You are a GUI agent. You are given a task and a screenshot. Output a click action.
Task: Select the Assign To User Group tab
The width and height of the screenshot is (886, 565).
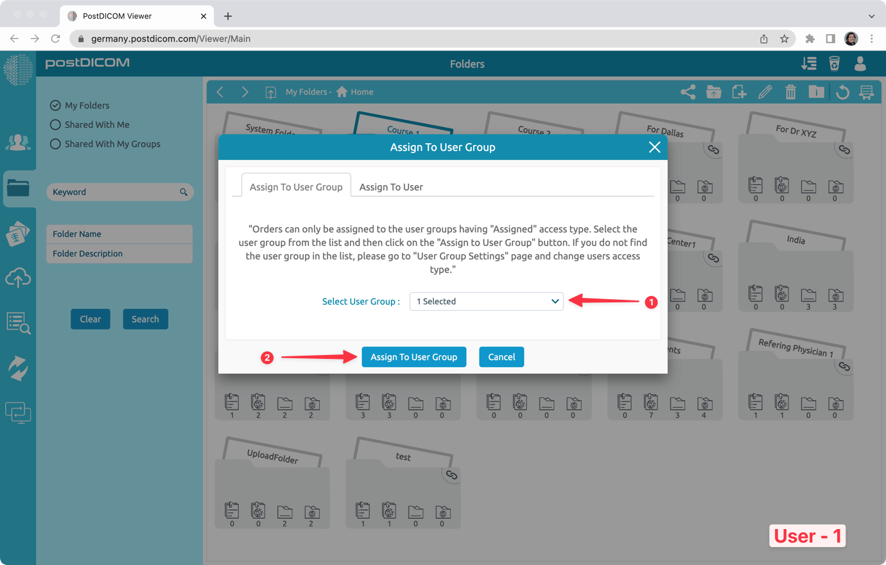[x=296, y=186]
